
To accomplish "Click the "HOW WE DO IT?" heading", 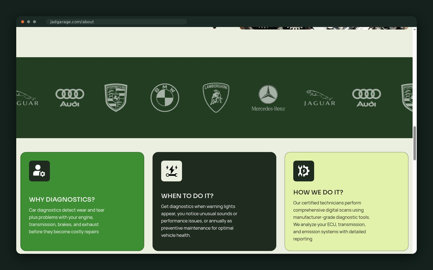I will (318, 192).
